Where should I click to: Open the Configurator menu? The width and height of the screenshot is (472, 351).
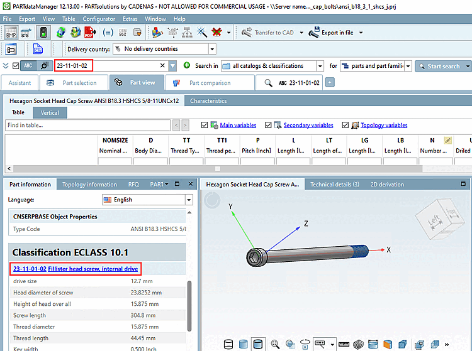pyautogui.click(x=99, y=19)
